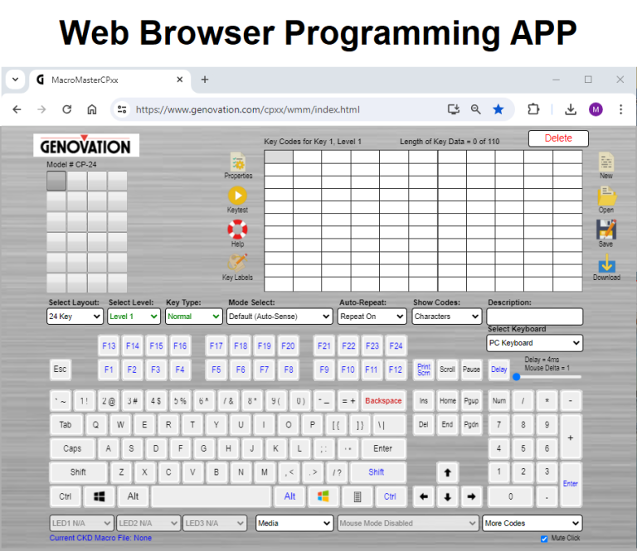This screenshot has height=551, width=637.
Task: Toggle the Mute Click checkbox
Action: point(544,539)
